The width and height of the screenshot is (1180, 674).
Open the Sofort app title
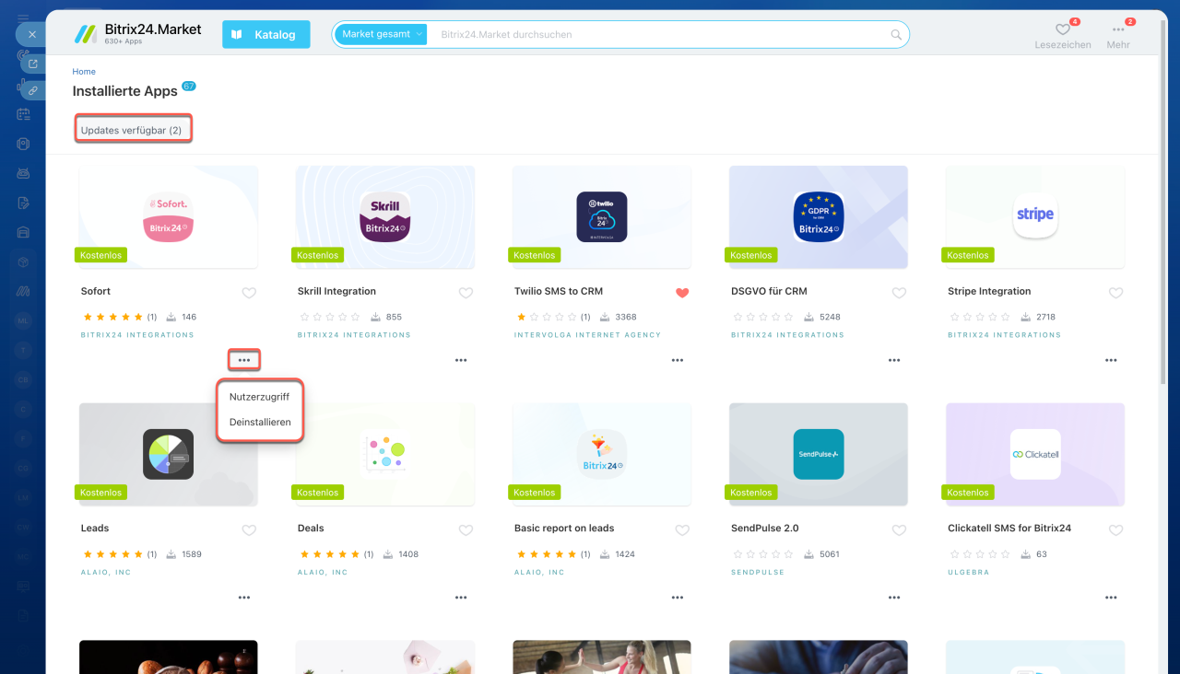tap(96, 292)
